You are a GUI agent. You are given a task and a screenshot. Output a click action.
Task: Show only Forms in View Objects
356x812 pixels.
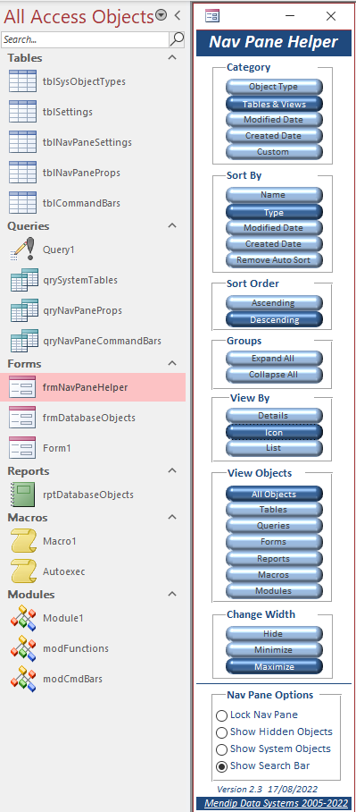click(274, 542)
